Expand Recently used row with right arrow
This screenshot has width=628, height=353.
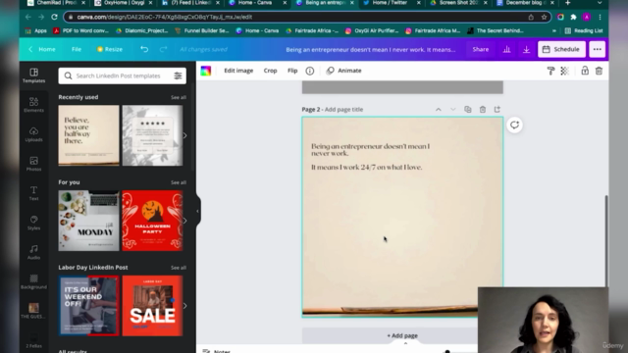click(184, 135)
